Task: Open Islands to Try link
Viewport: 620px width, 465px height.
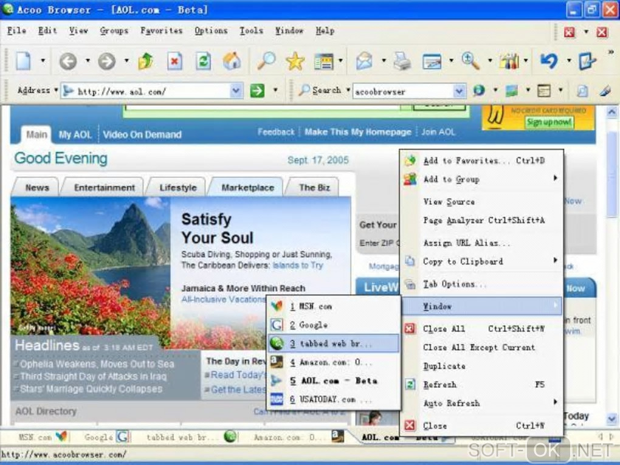Action: click(298, 265)
